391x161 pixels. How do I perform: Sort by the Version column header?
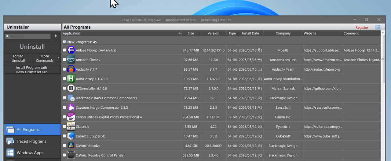click(x=214, y=33)
